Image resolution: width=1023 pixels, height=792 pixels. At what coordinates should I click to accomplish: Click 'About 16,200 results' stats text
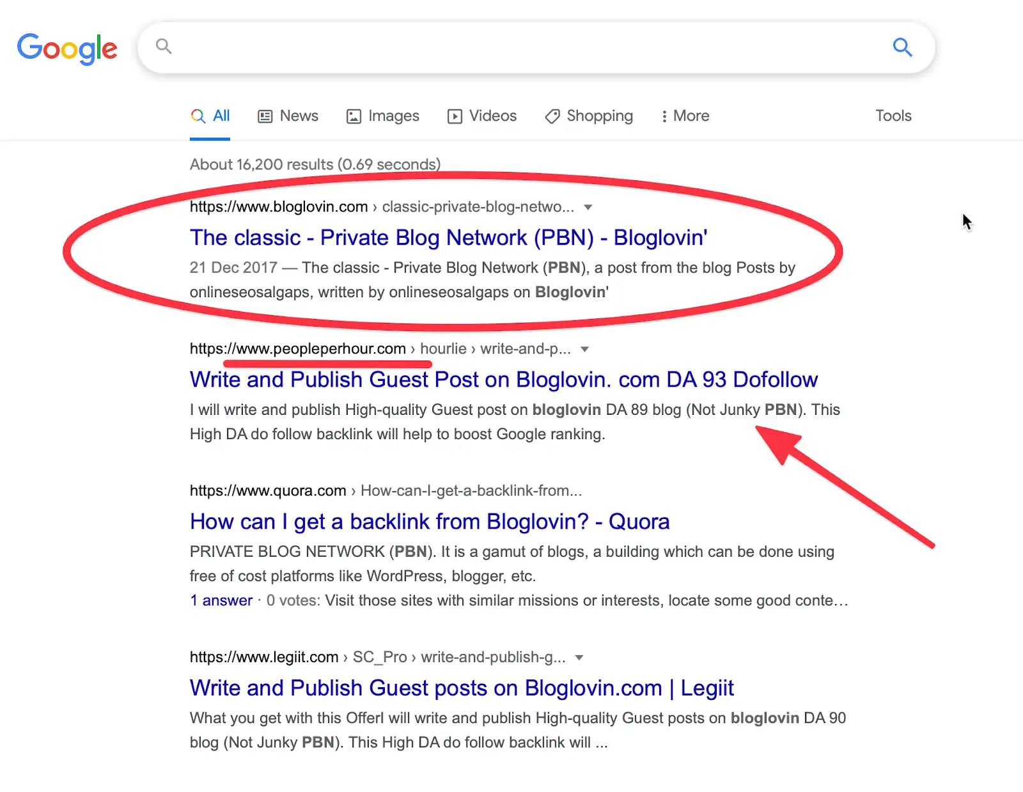pos(315,164)
